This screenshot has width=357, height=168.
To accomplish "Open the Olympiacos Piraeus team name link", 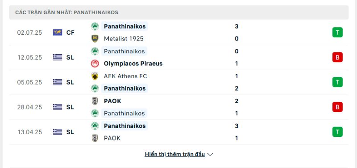I will click(x=133, y=64).
